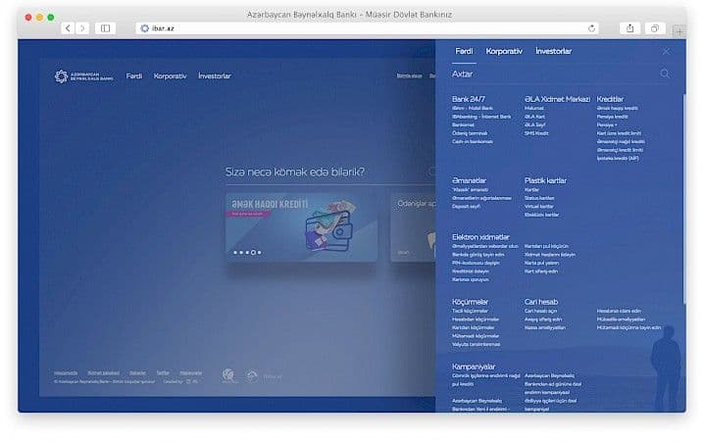Open the ƏLA Xidmət Mərkəzi heading
This screenshot has height=442, width=703.
(x=557, y=99)
